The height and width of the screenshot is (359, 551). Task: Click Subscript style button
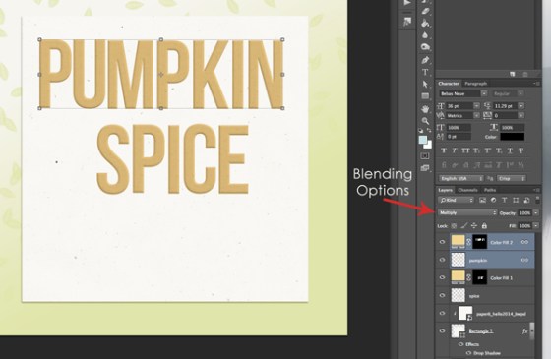(x=499, y=150)
